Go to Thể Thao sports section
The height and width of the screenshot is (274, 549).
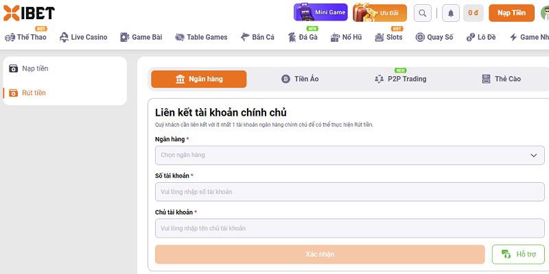[x=25, y=37]
